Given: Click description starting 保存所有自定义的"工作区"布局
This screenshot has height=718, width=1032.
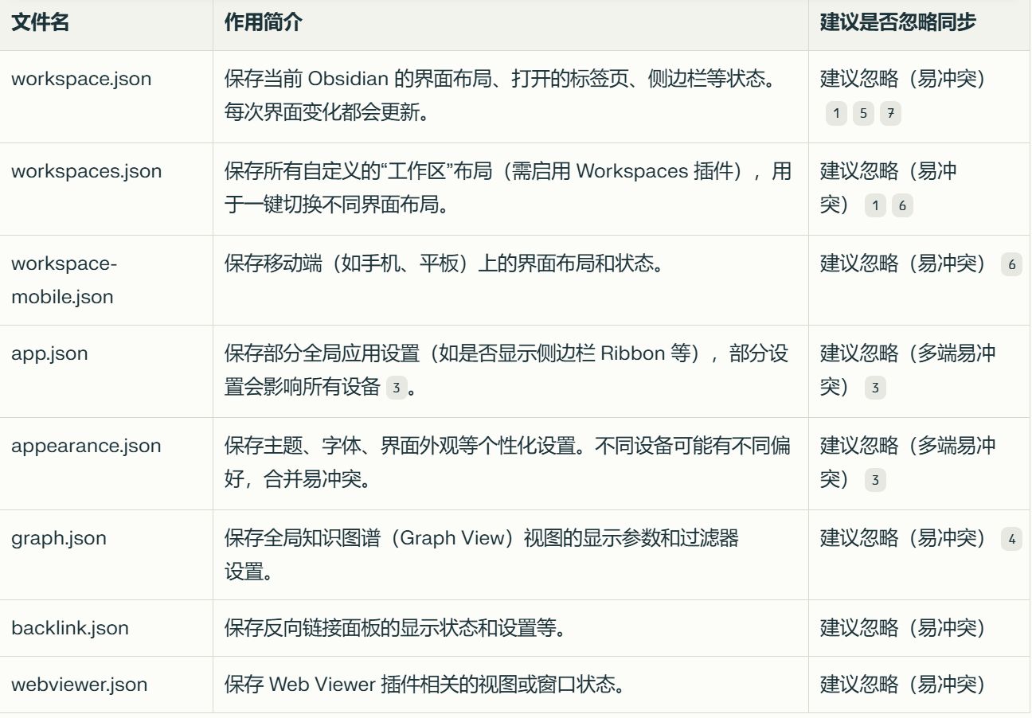Looking at the screenshot, I should click(508, 189).
